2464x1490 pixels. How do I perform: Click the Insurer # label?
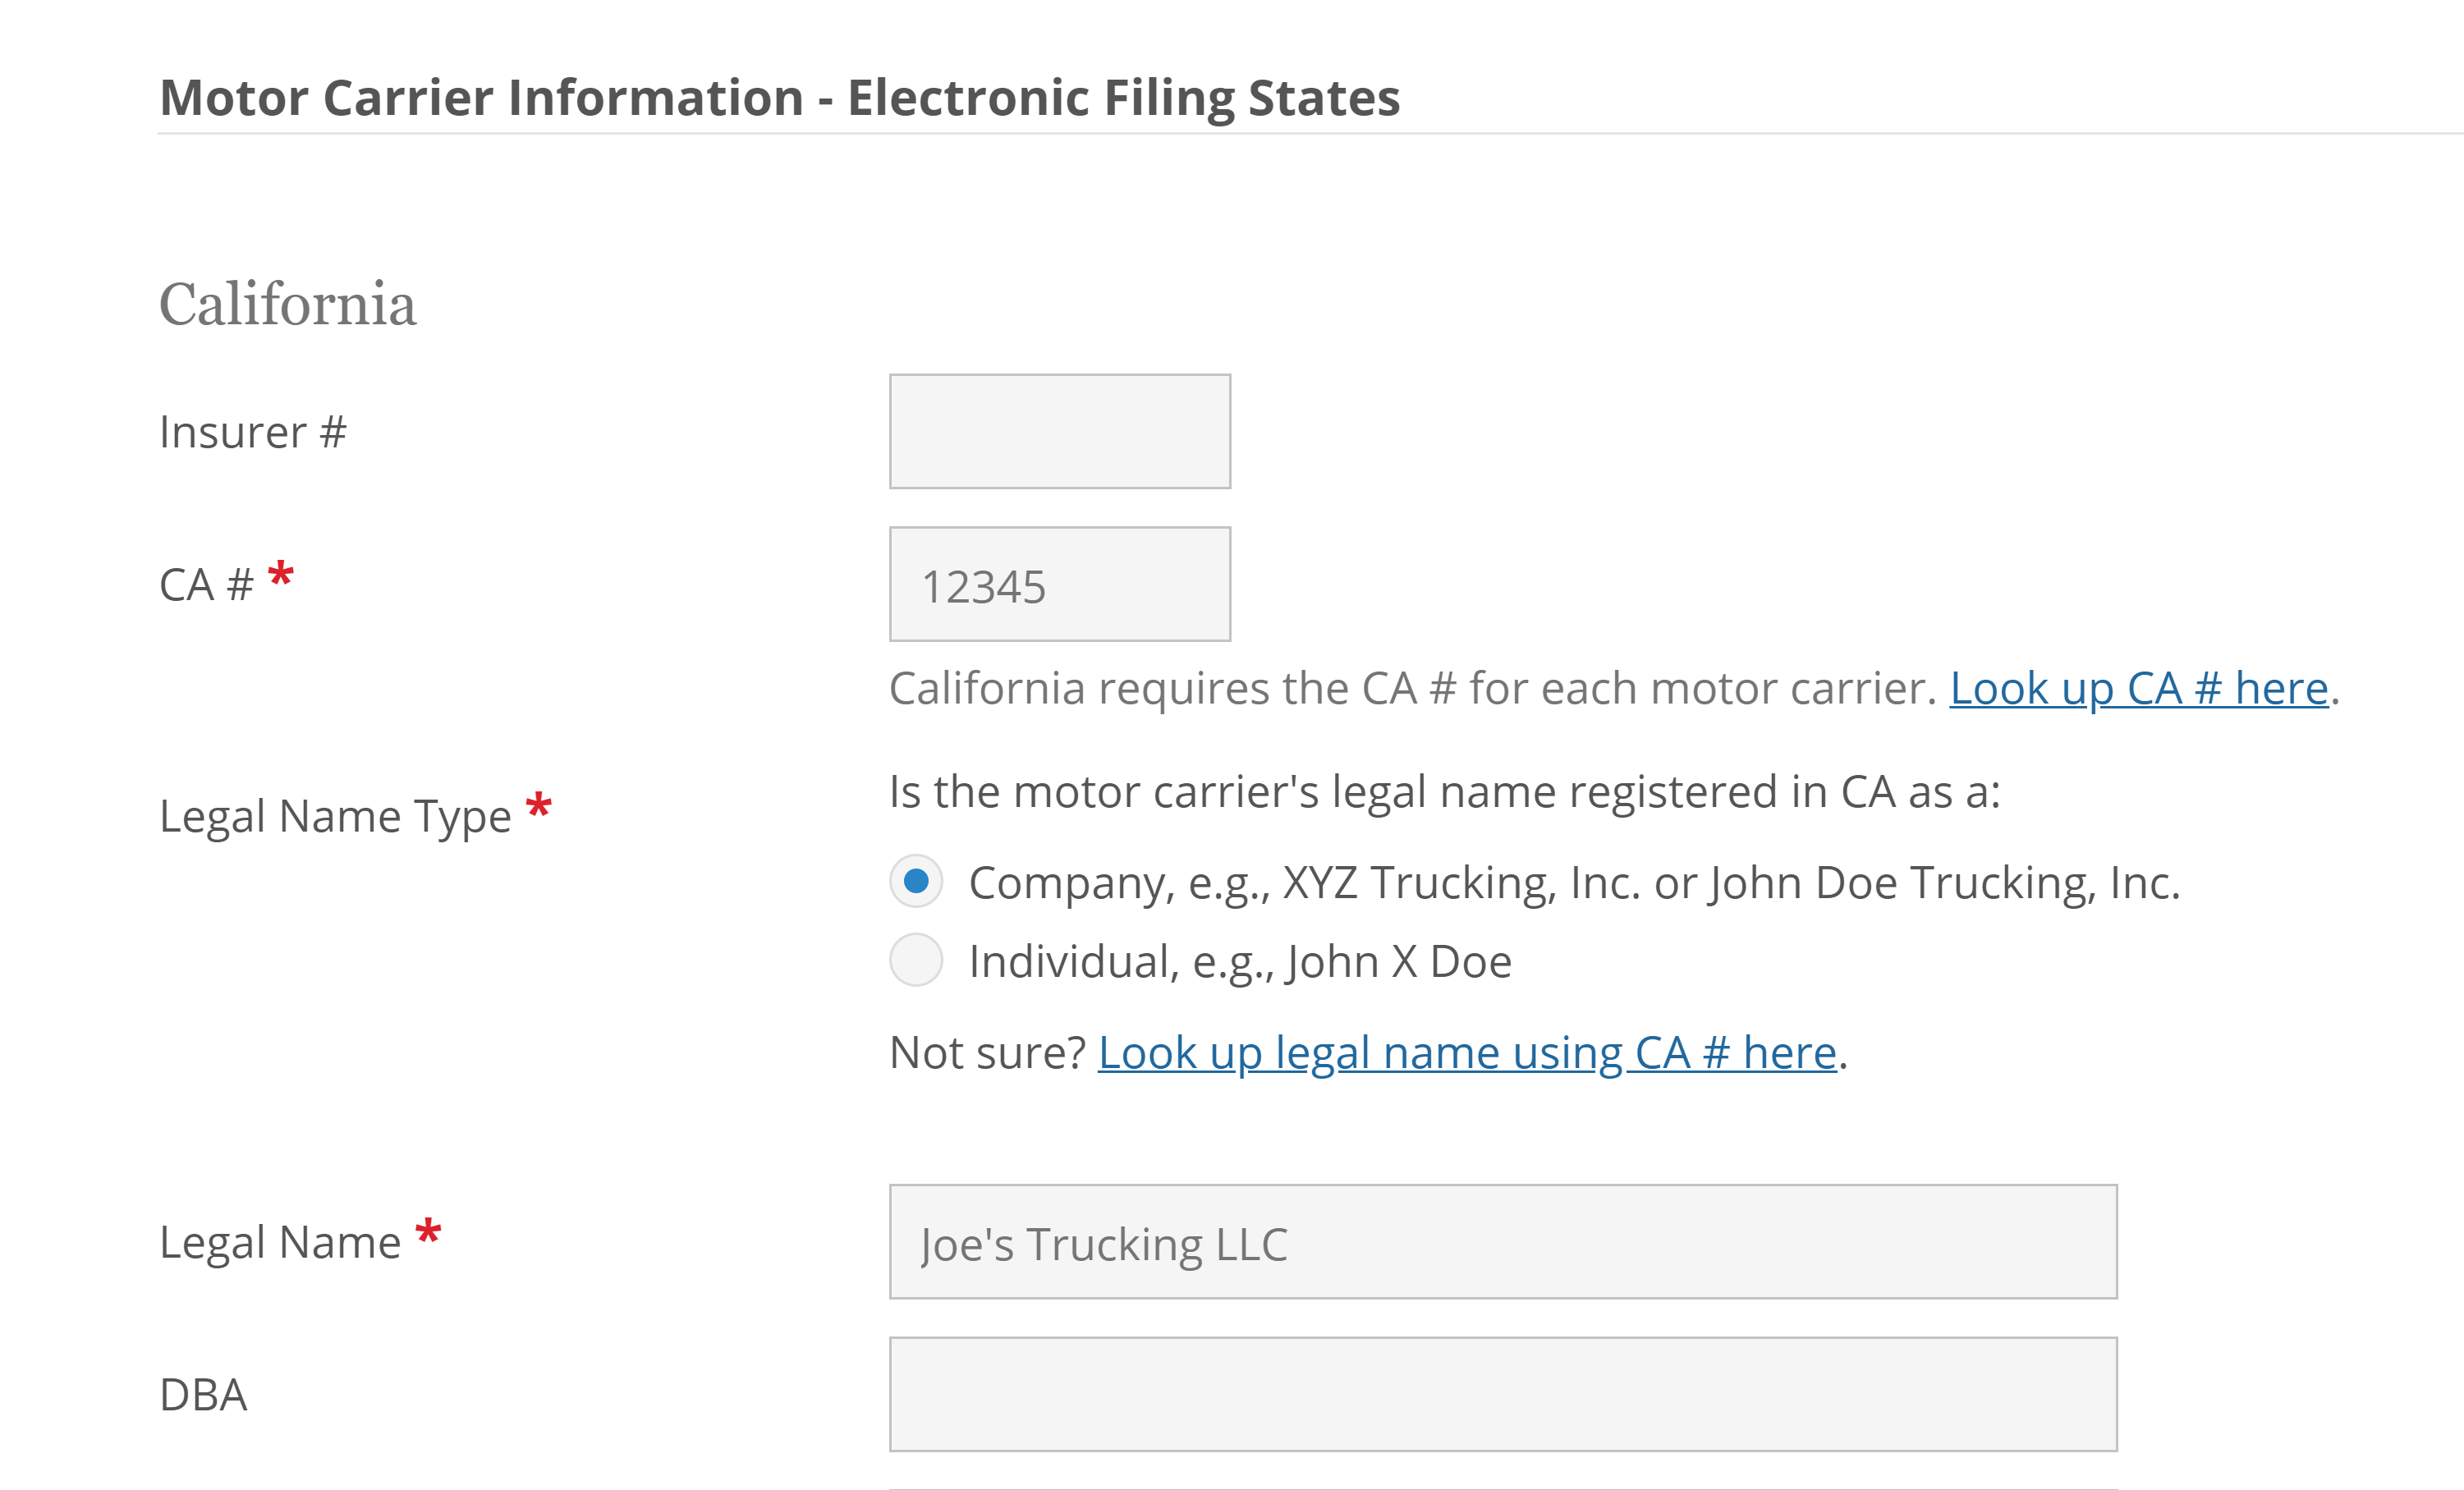coord(252,430)
